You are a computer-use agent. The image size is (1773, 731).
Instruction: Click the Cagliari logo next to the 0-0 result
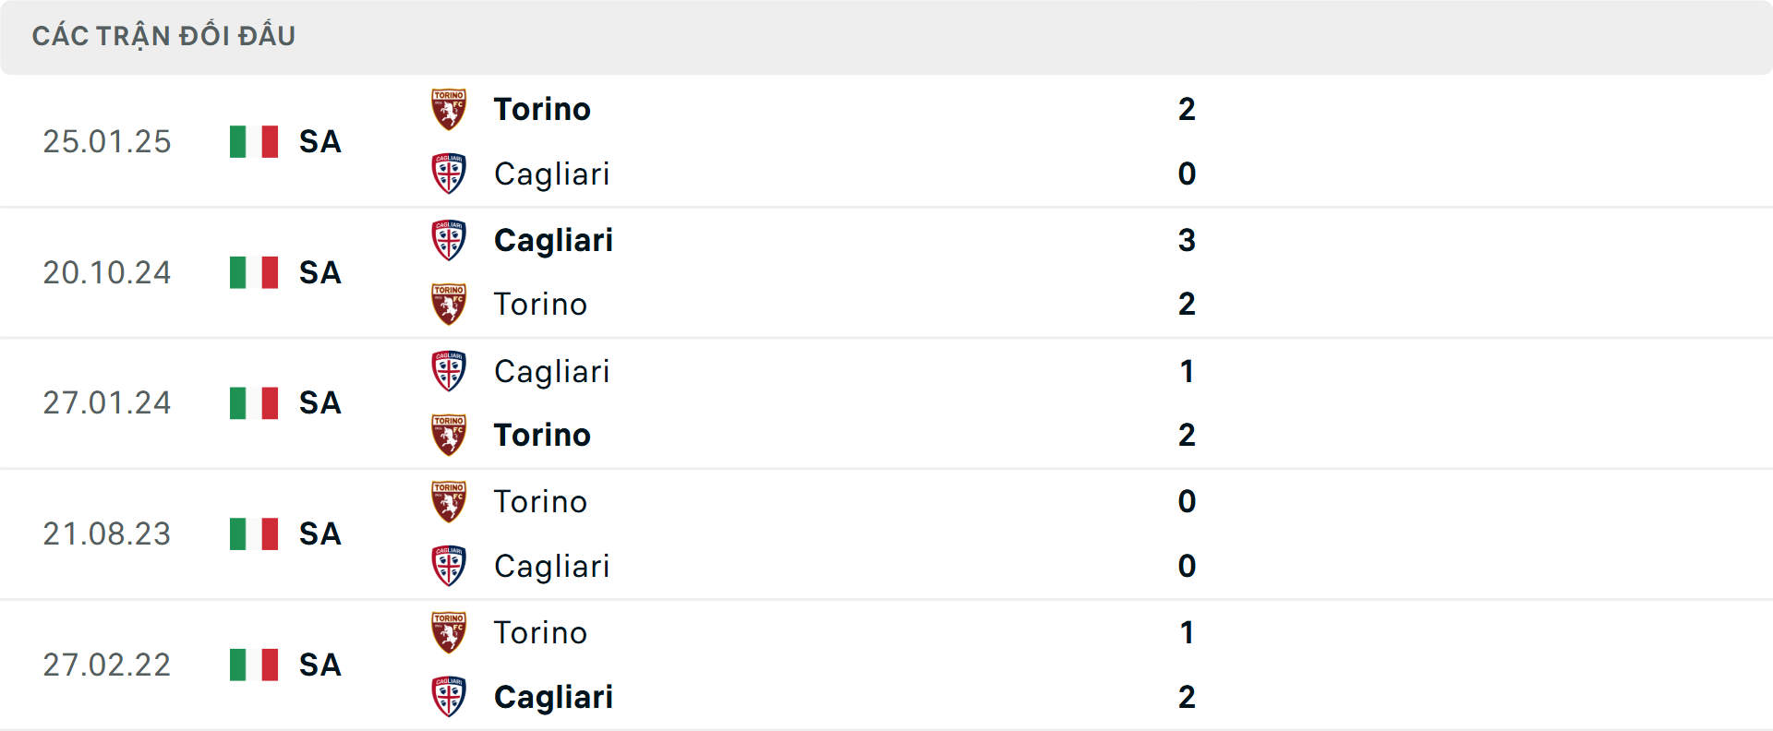click(450, 566)
